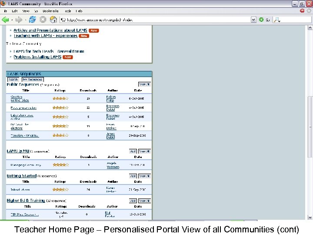Open author James Dalziel link in Template row
Image resolution: width=313 pixels, height=235 pixels.
pos(110,135)
